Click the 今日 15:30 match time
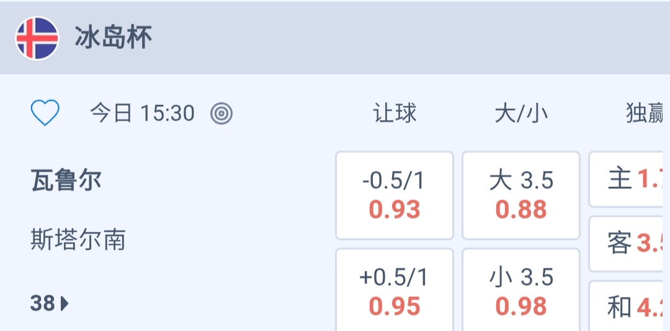Screen dimensions: 670x331 [142, 113]
